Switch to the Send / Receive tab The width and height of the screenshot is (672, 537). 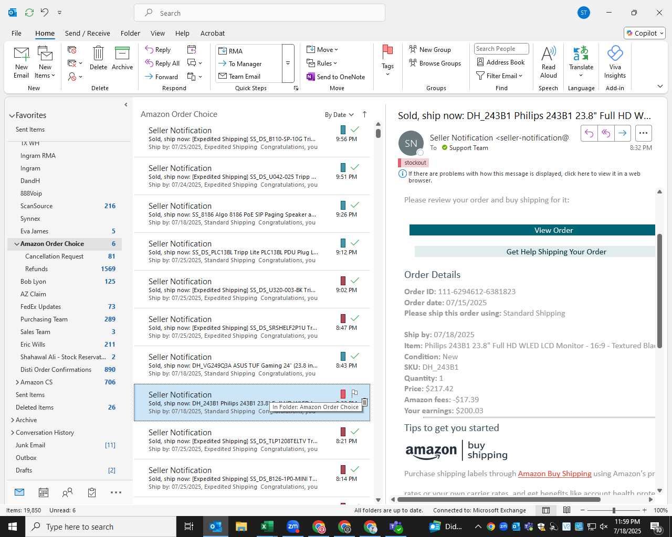point(88,33)
